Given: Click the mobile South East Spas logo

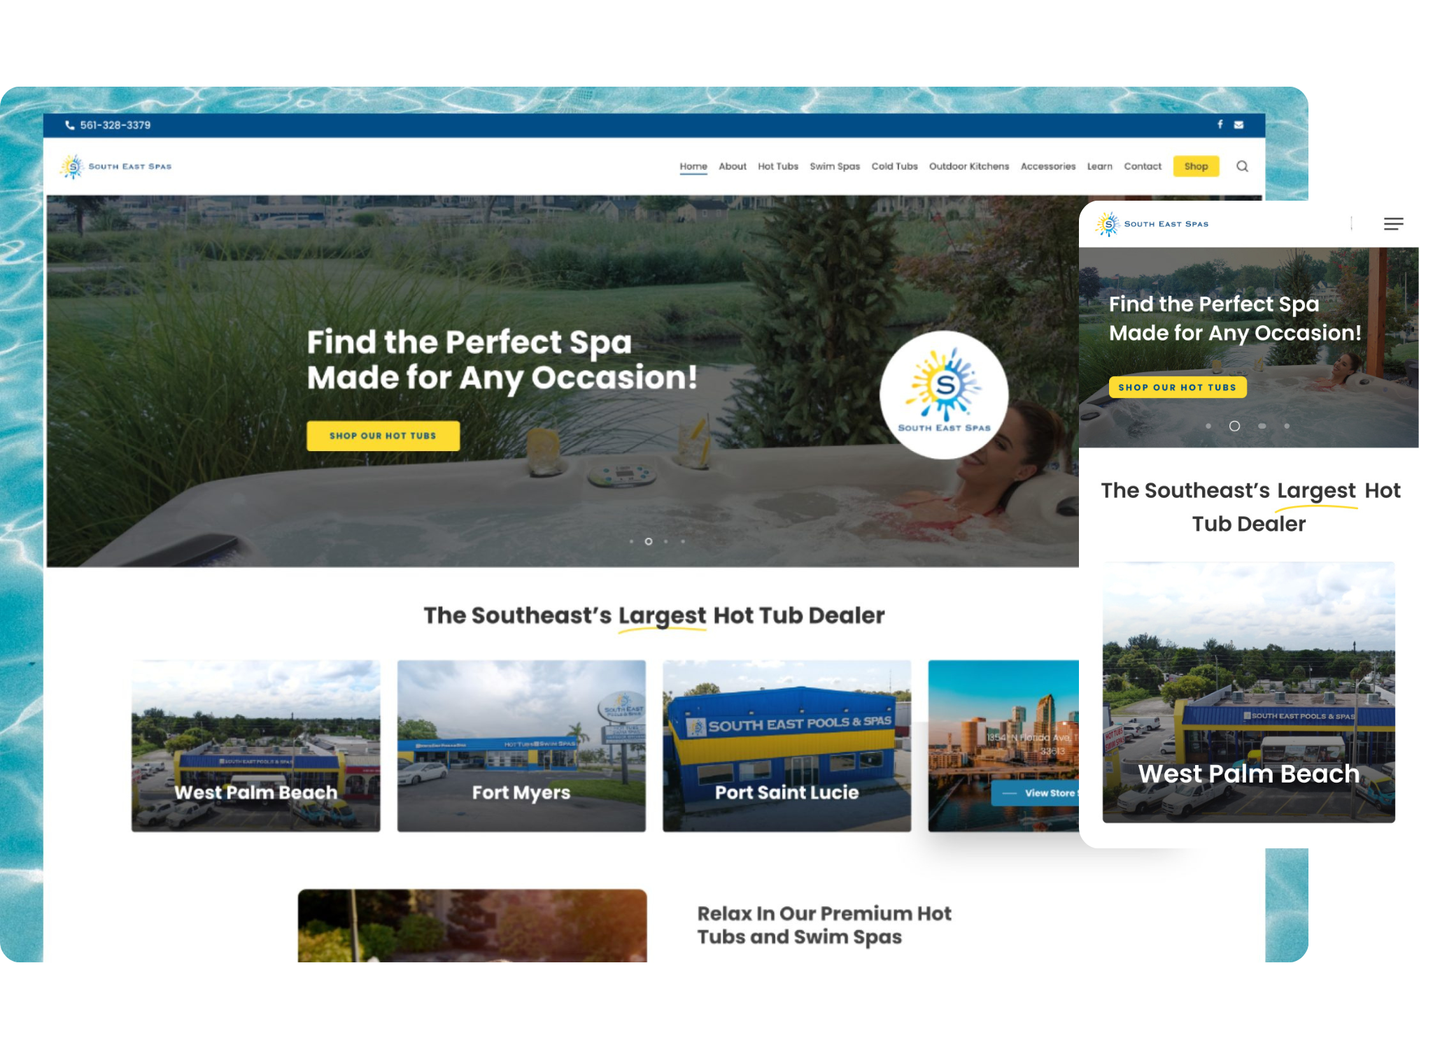Looking at the screenshot, I should point(1152,224).
